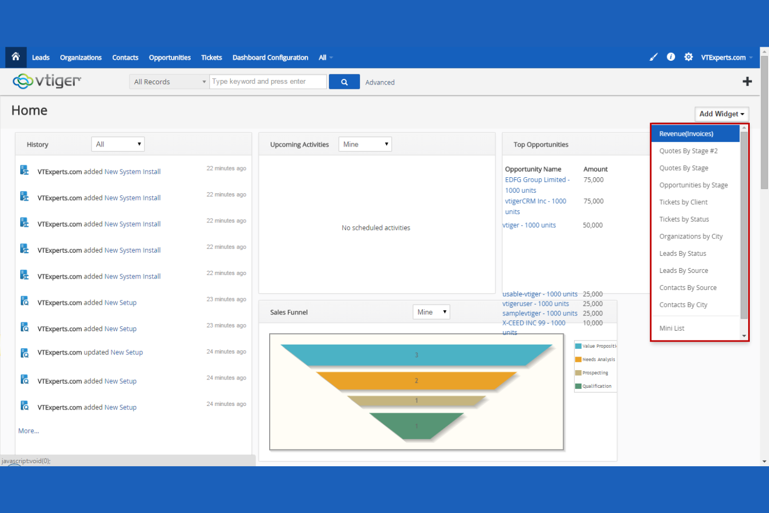
Task: Click More... link in History
Action: [29, 431]
